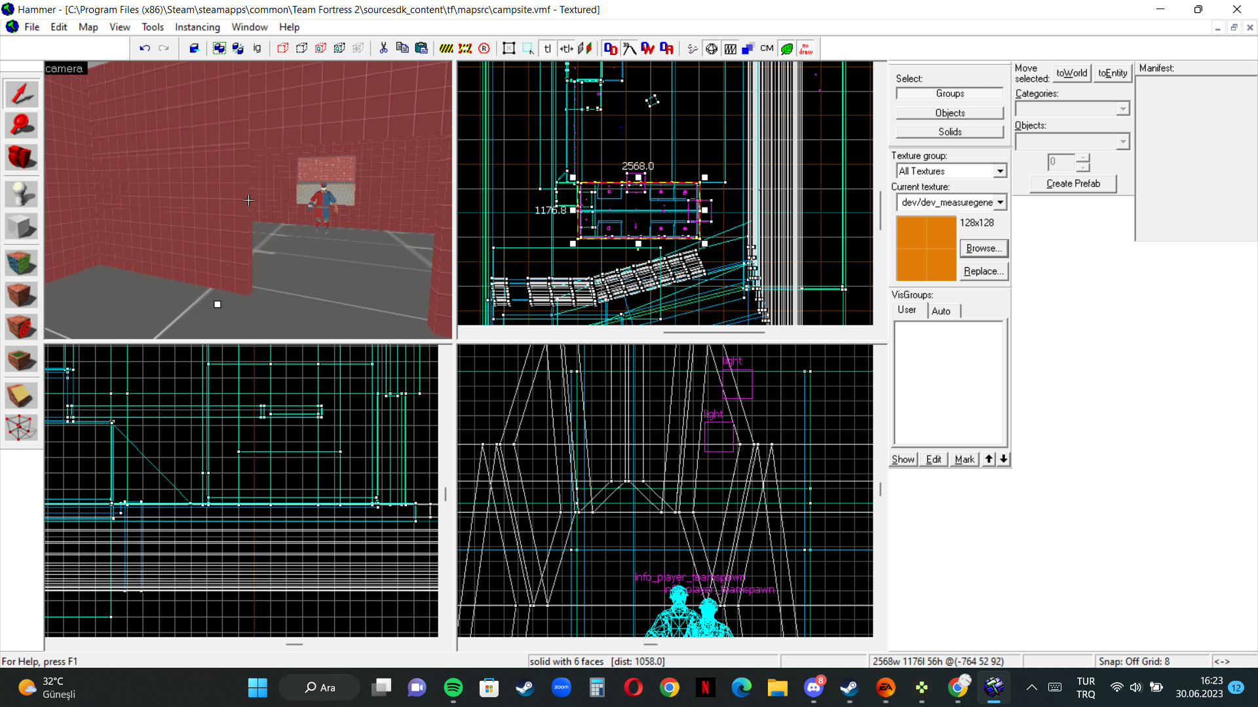This screenshot has width=1258, height=707.
Task: Click the Browse... texture button
Action: [984, 248]
